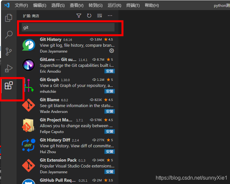This screenshot has width=230, height=184.
Task: Click publisher name Hui Zhou
Action: point(48,152)
